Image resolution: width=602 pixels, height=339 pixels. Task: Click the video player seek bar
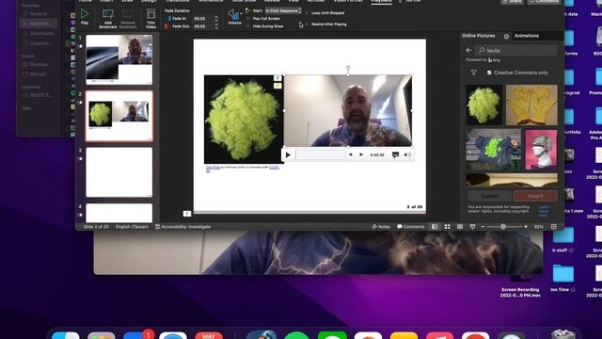click(321, 154)
